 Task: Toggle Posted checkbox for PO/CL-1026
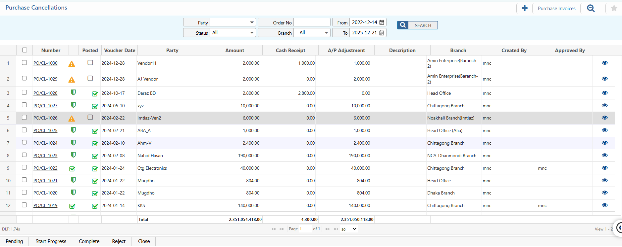click(x=90, y=117)
